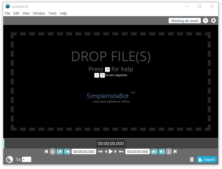Viewport: 222px width, 169px height.
Task: Open the View menu
Action: pyautogui.click(x=26, y=13)
